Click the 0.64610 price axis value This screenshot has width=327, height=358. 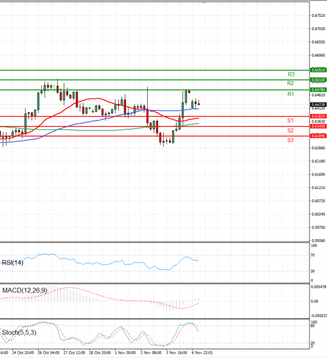click(318, 95)
